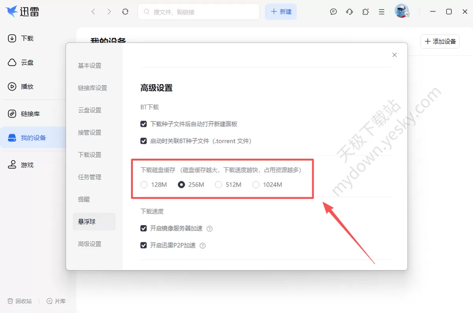Image resolution: width=473 pixels, height=313 pixels.
Task: Click the Xunlei (迅雷) logo
Action: click(x=22, y=12)
